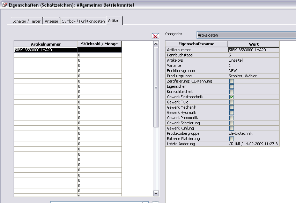The image size is (296, 203).
Task: Click the article list scrollbar thumb
Action: pyautogui.click(x=156, y=87)
